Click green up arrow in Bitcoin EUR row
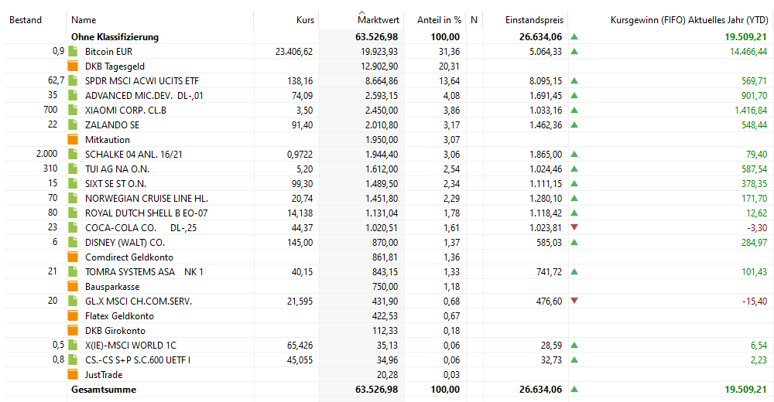 pos(574,52)
